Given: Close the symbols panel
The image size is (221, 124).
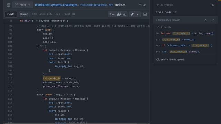Looking at the screenshot, I should click(x=213, y=5).
